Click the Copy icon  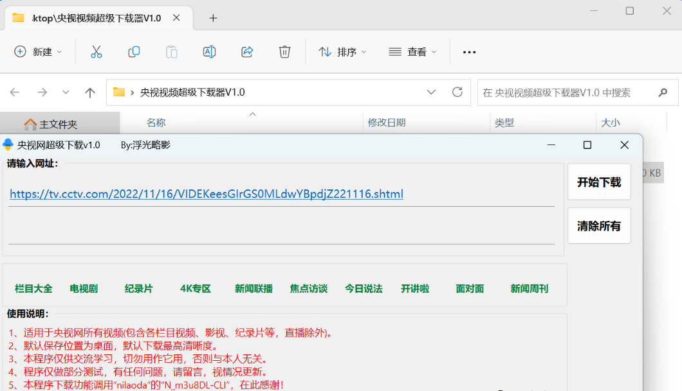133,51
